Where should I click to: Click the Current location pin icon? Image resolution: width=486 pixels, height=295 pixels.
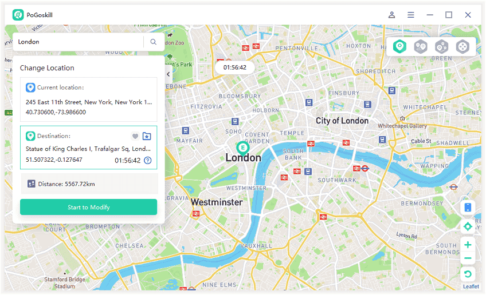tap(30, 87)
